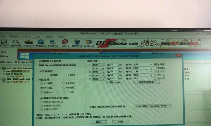Toggle 主分区 checkbox for partition 1
The height and width of the screenshot is (126, 211).
pos(155,65)
